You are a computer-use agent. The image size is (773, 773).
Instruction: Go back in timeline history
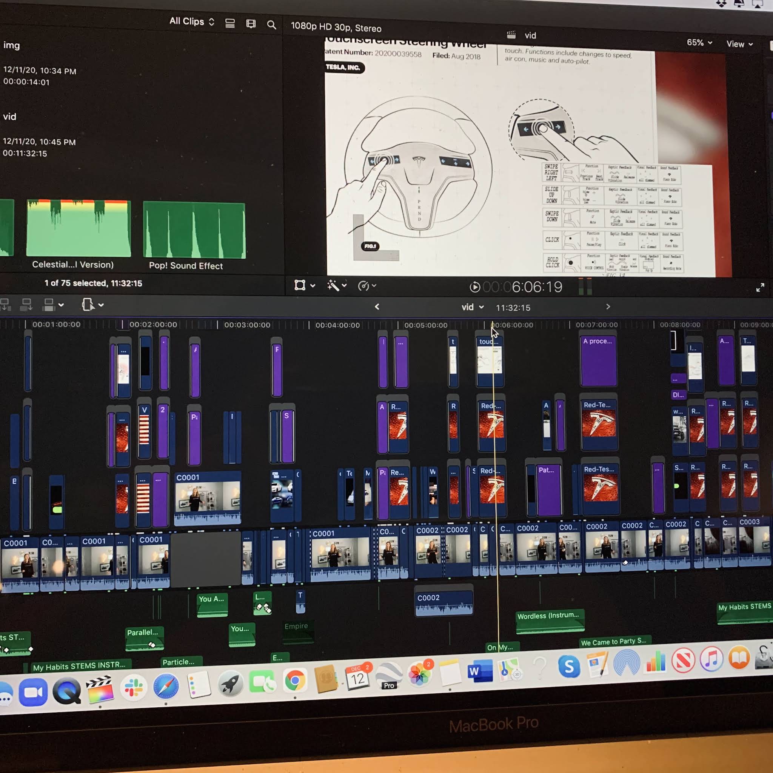pos(377,306)
